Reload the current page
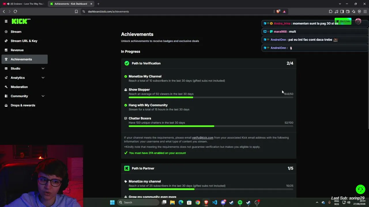The image size is (369, 207). click(15, 11)
